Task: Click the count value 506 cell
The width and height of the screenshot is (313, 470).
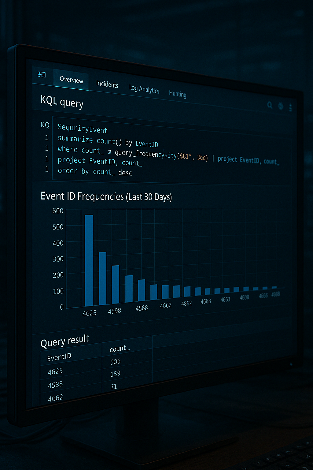Action: tap(115, 362)
